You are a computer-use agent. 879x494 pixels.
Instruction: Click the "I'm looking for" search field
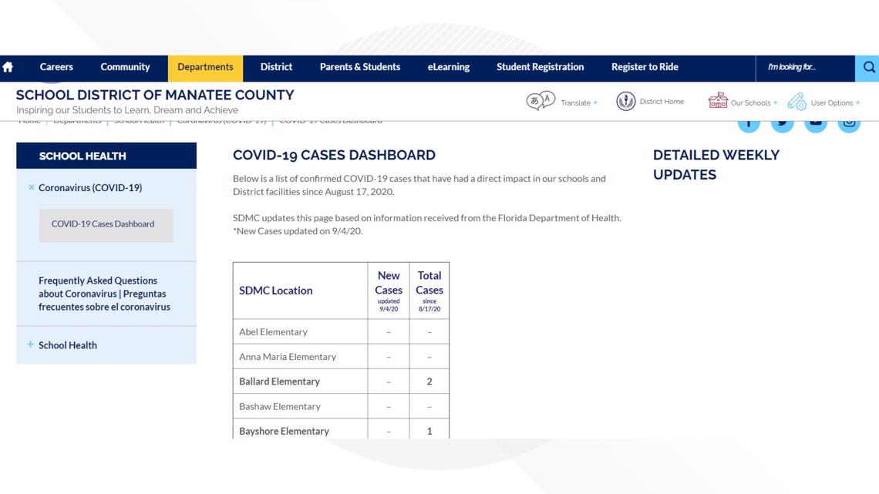[804, 68]
